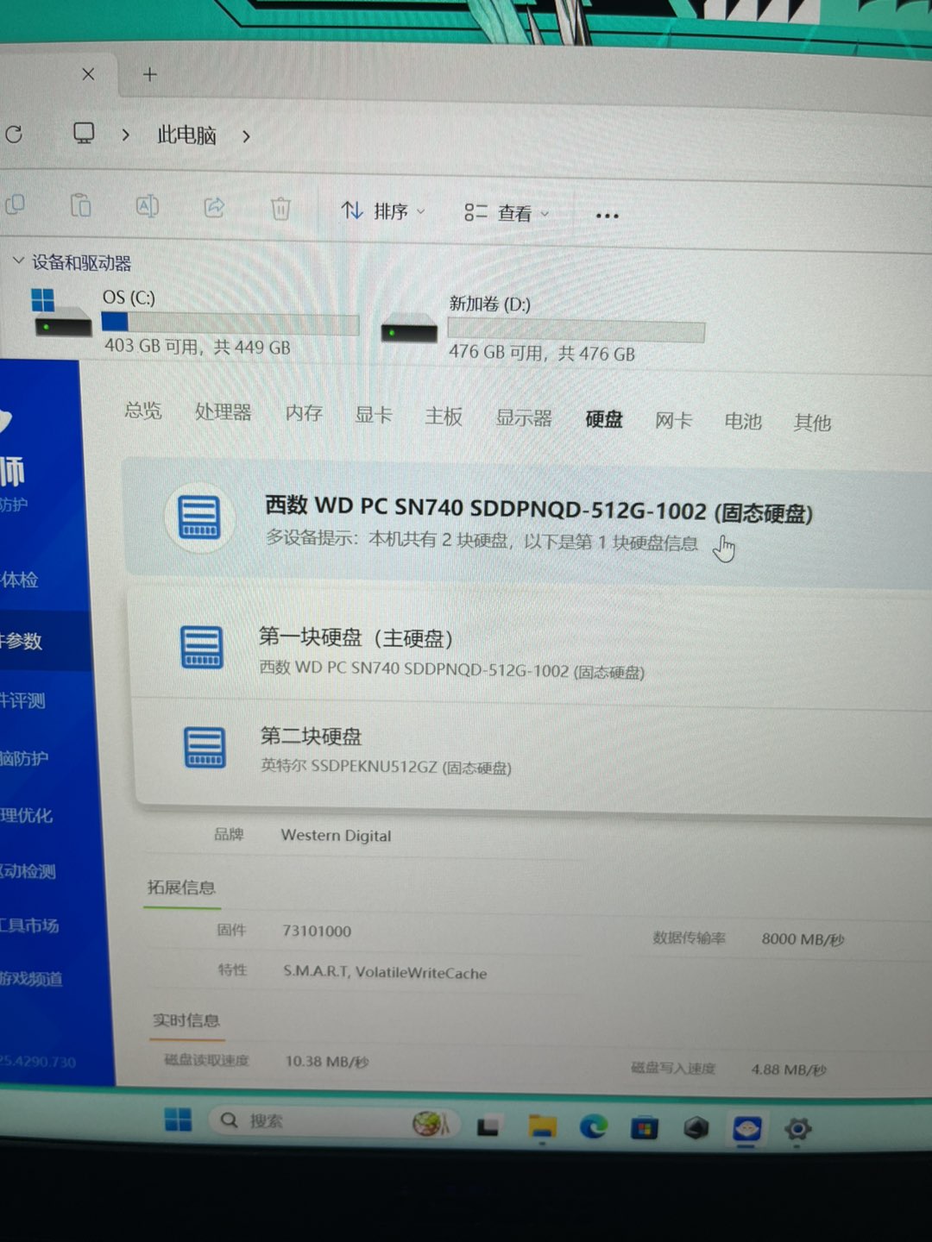Open the 查看 view dropdown

click(507, 212)
